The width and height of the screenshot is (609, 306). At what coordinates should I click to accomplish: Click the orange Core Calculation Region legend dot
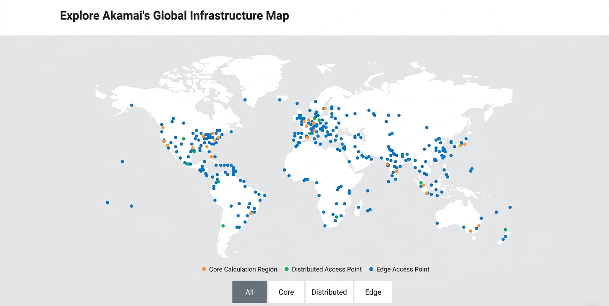click(204, 269)
